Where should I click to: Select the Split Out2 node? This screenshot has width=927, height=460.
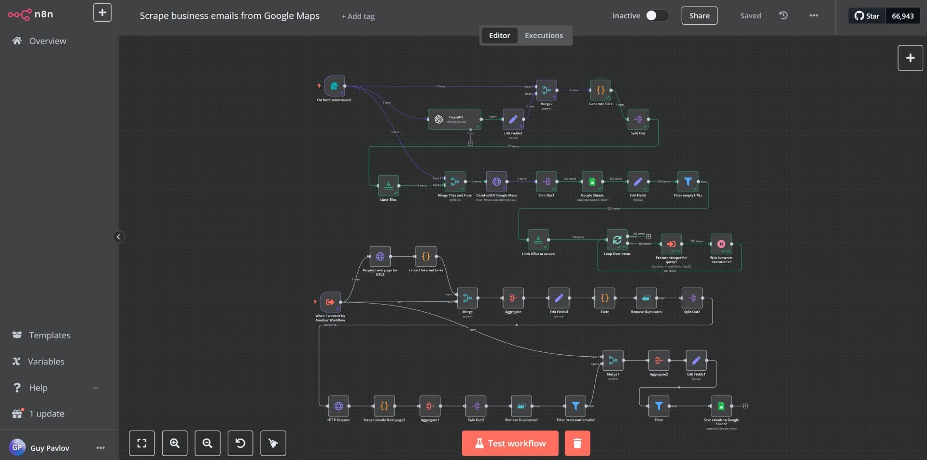(692, 298)
